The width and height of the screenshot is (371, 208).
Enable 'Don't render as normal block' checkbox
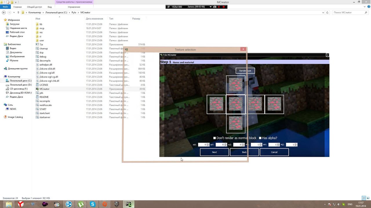tap(214, 138)
